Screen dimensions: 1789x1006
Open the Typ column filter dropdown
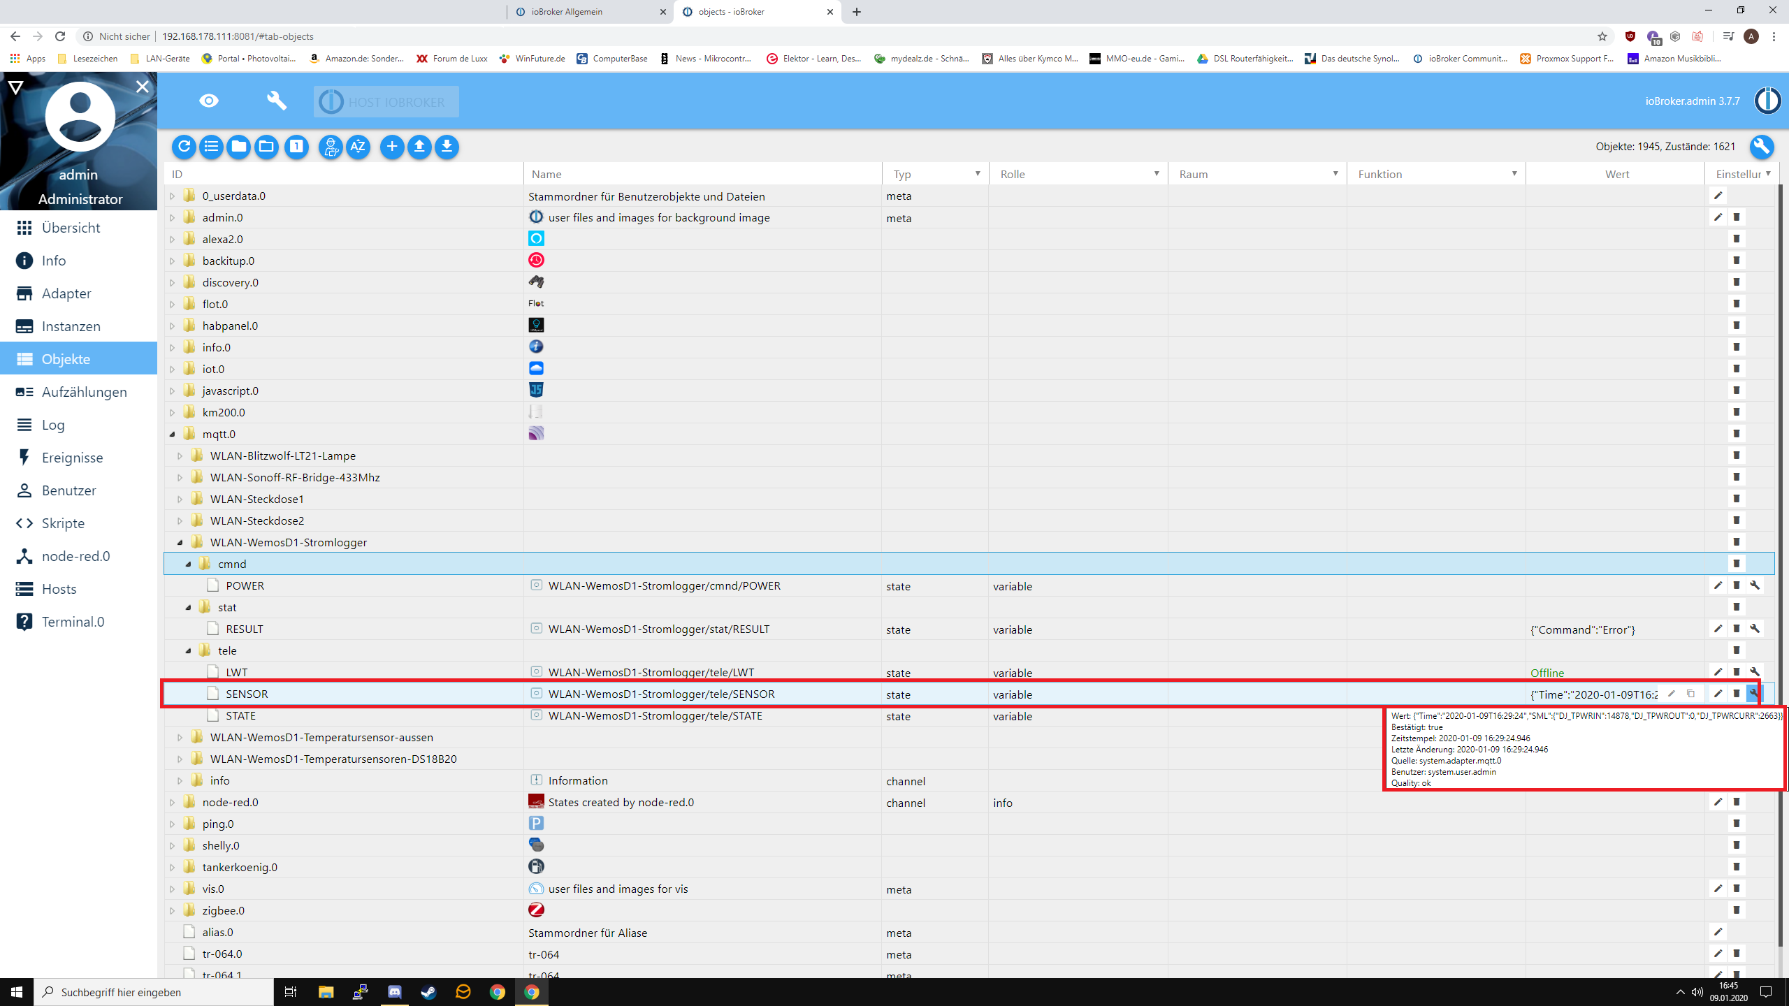977,174
